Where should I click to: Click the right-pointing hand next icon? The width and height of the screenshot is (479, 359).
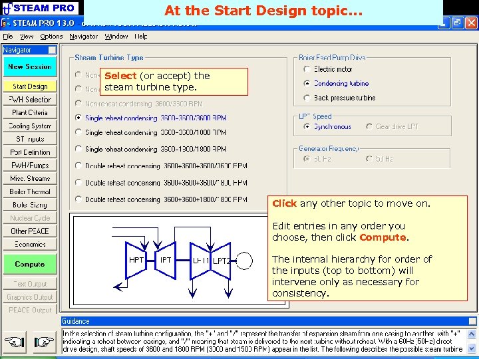(x=45, y=342)
